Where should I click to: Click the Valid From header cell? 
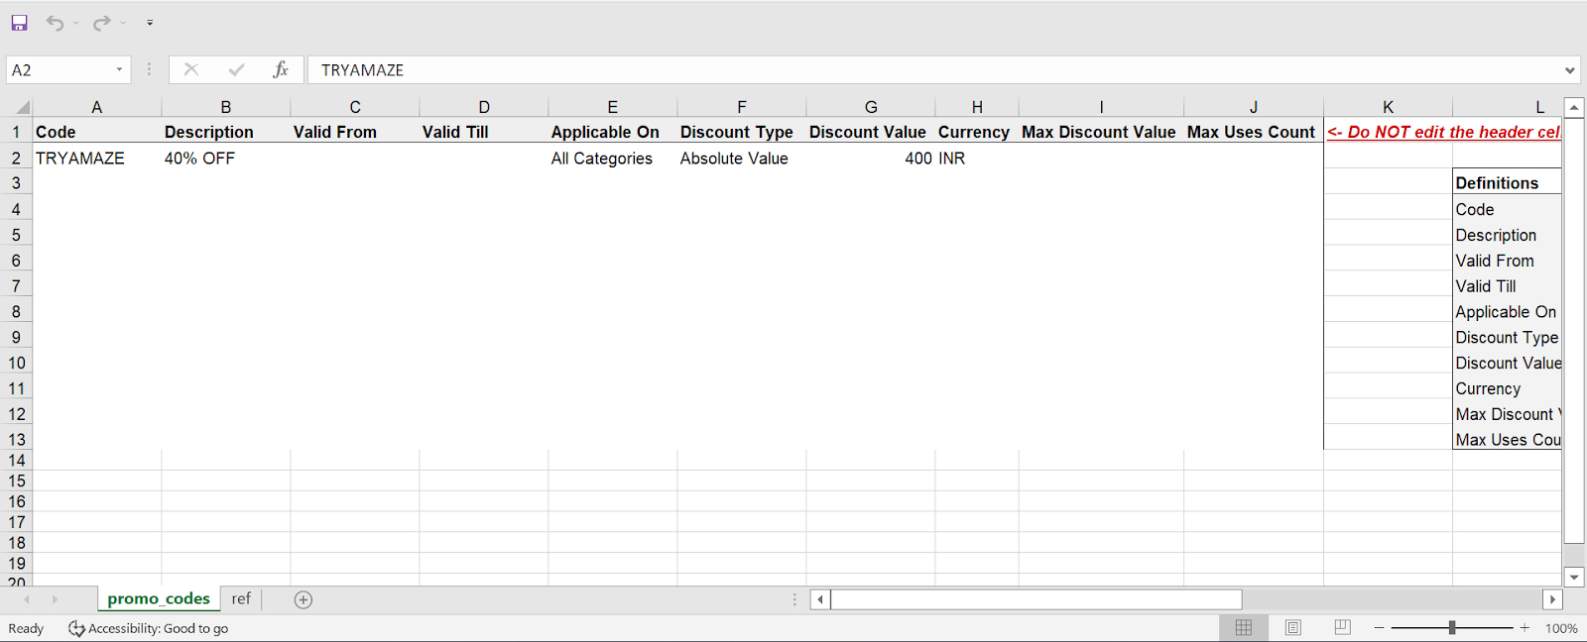[354, 132]
